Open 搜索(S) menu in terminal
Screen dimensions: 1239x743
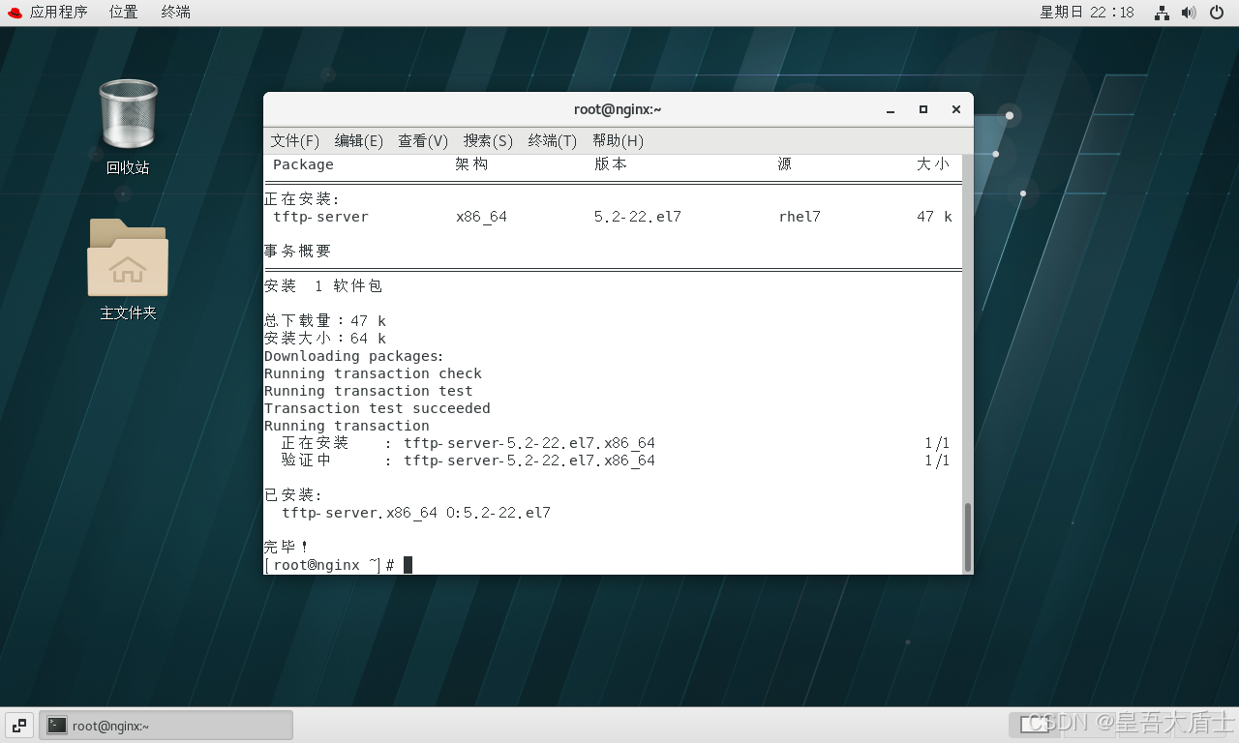488,140
